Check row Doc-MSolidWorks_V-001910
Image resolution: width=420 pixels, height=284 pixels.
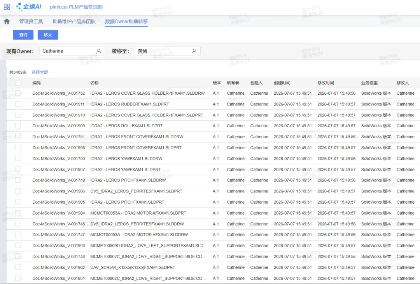pyautogui.click(x=18, y=115)
